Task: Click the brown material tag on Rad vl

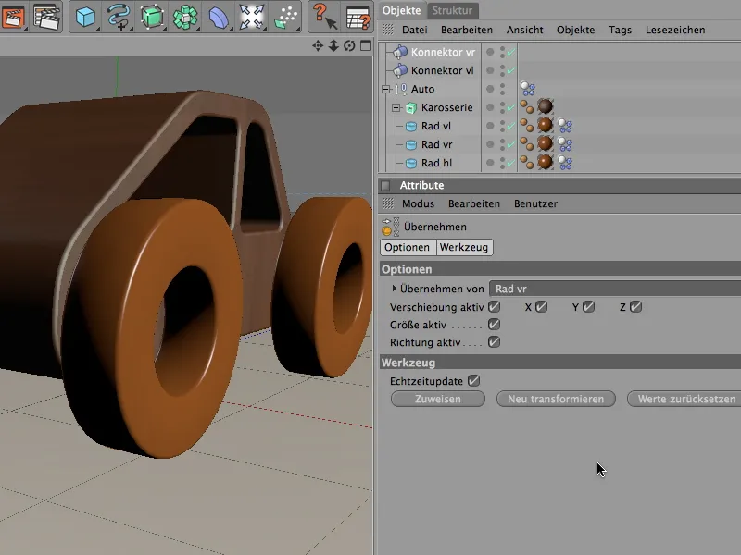Action: click(x=546, y=126)
